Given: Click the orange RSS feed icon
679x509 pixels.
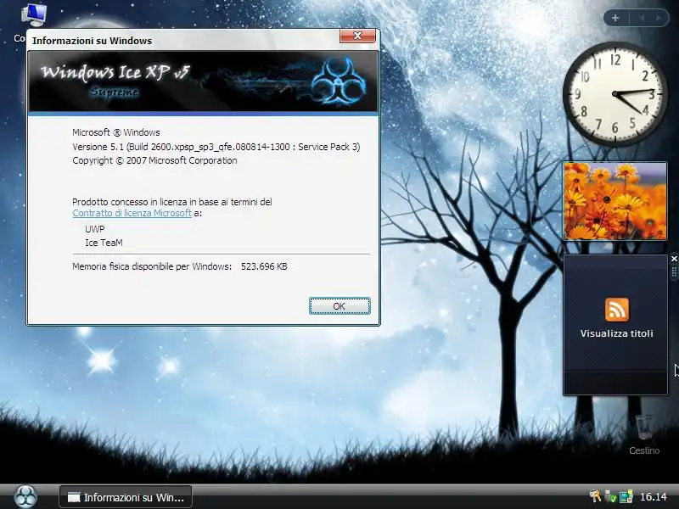Looking at the screenshot, I should pos(617,310).
